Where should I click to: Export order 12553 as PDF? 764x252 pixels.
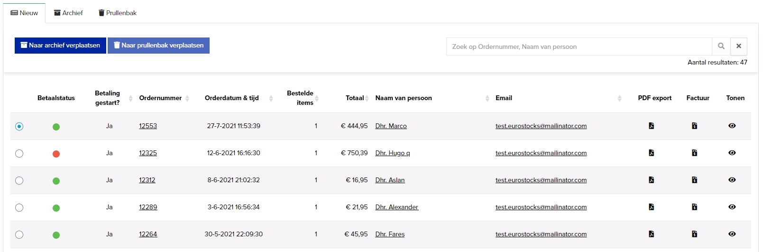point(651,126)
